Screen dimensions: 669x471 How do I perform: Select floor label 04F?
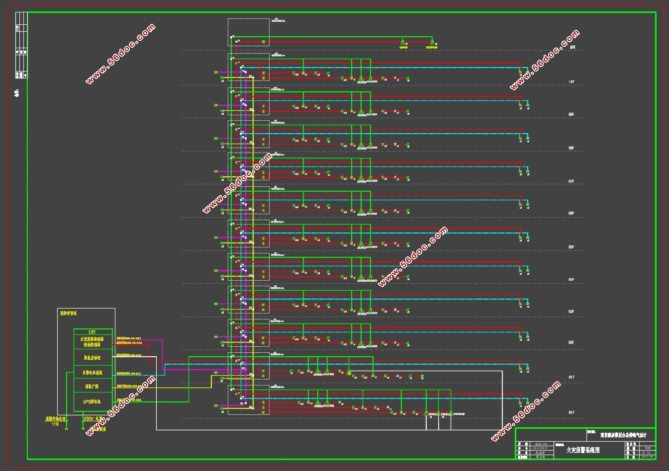pos(572,280)
